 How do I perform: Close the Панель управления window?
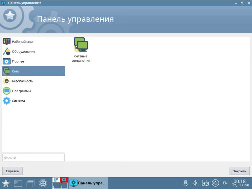[249, 3]
